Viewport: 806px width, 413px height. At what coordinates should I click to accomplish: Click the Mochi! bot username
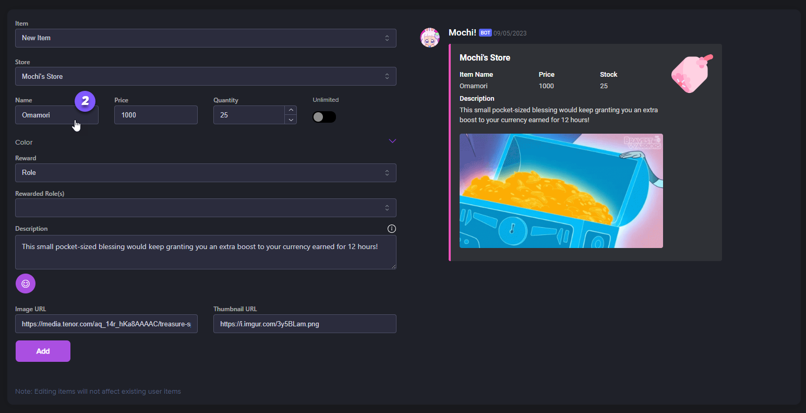coord(462,32)
